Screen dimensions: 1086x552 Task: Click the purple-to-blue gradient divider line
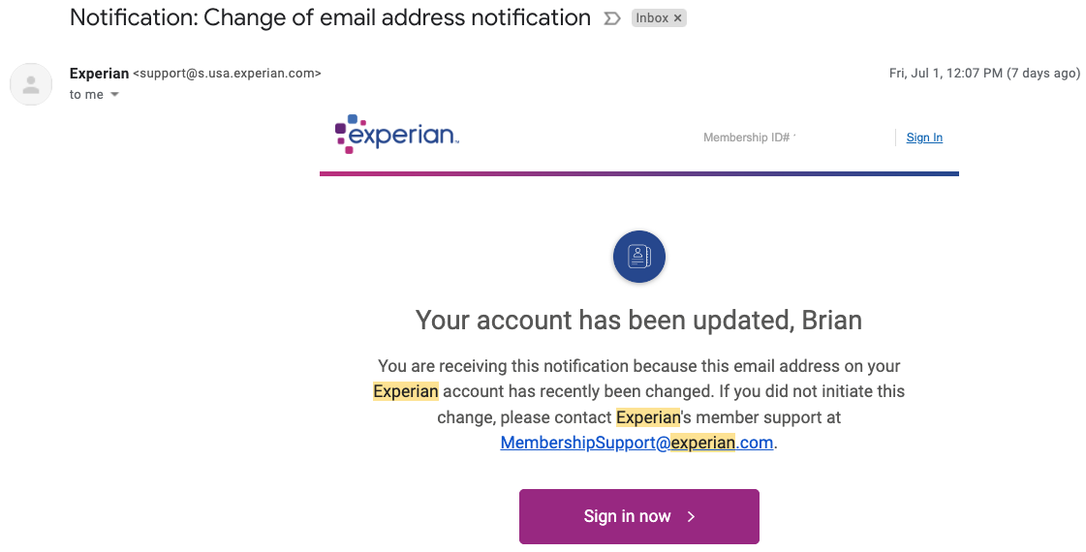pyautogui.click(x=639, y=174)
